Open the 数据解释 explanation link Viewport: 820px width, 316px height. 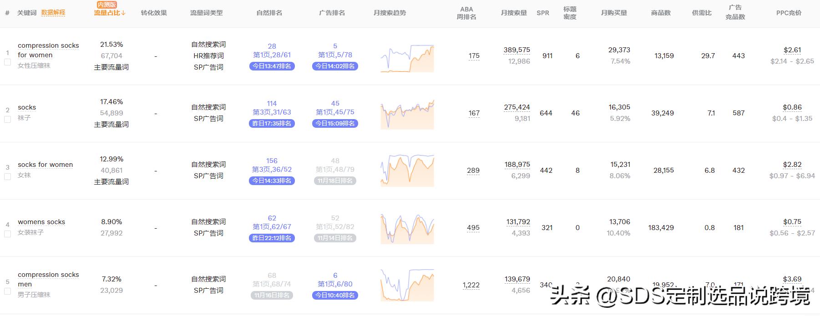coord(53,13)
